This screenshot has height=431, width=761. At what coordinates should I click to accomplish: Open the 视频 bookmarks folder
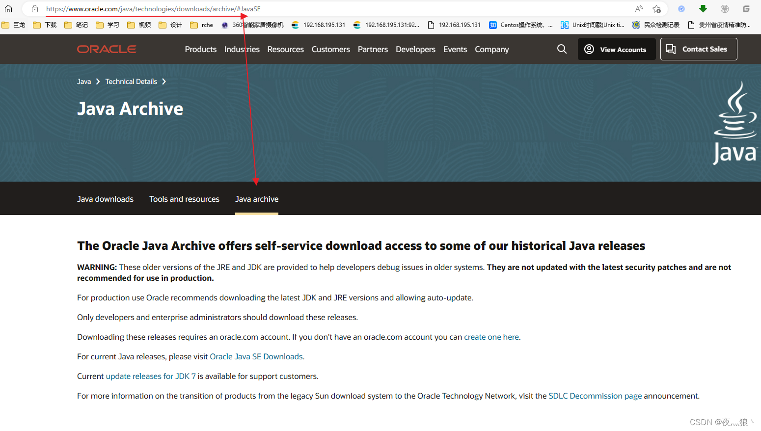(139, 25)
